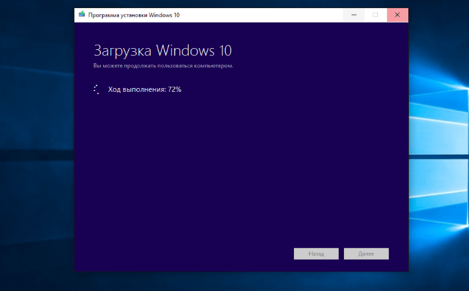Click the Далее button

pos(366,254)
